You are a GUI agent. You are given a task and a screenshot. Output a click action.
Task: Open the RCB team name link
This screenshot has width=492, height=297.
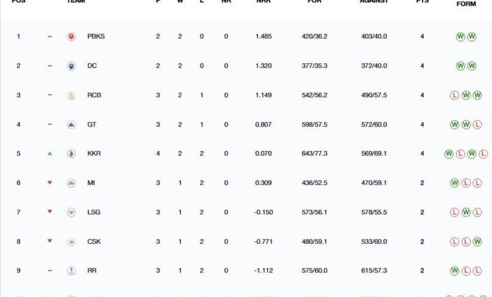[x=94, y=95]
